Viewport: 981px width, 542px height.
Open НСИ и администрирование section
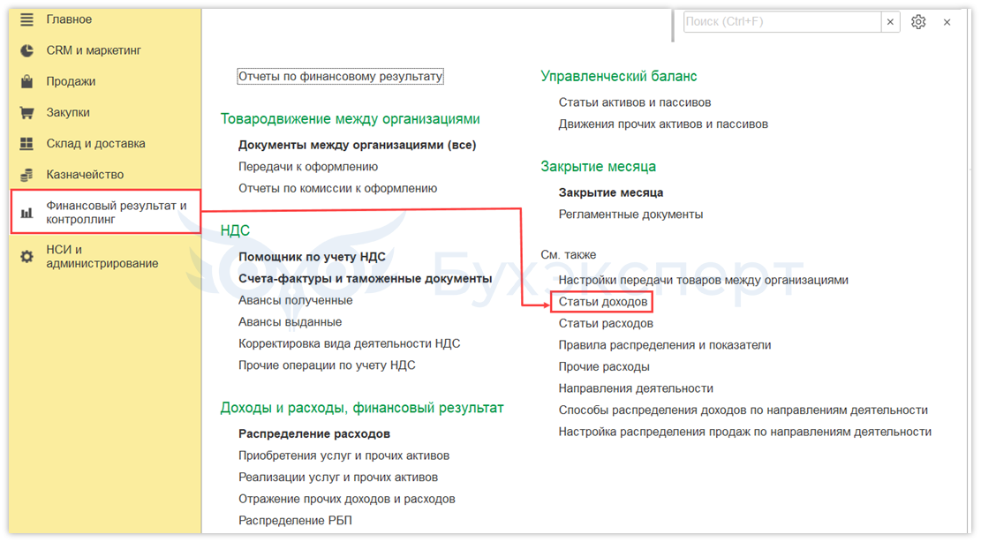[102, 256]
